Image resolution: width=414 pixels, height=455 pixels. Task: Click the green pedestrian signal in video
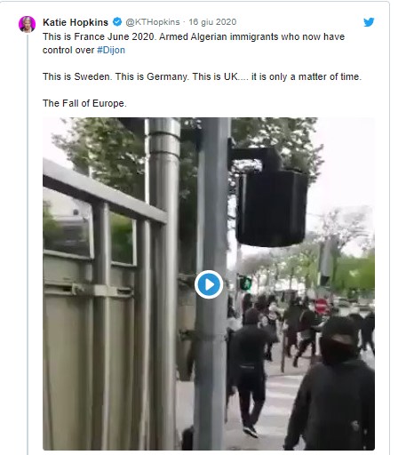point(245,283)
